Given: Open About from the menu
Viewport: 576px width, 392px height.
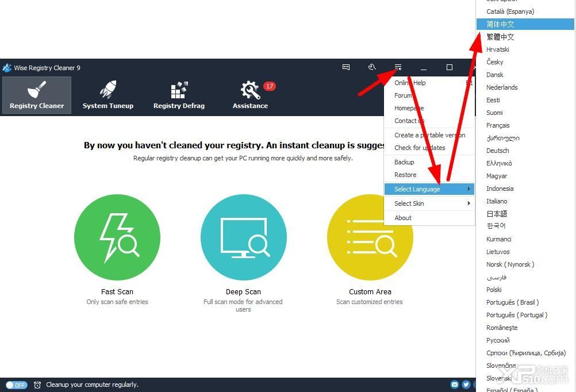Looking at the screenshot, I should (x=429, y=218).
